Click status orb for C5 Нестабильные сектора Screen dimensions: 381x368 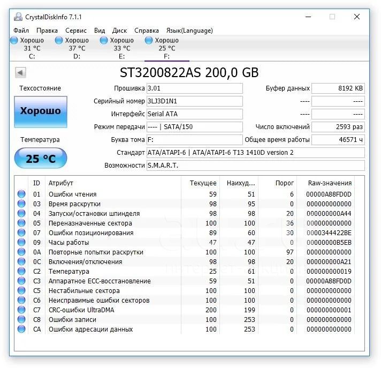pyautogui.click(x=21, y=290)
